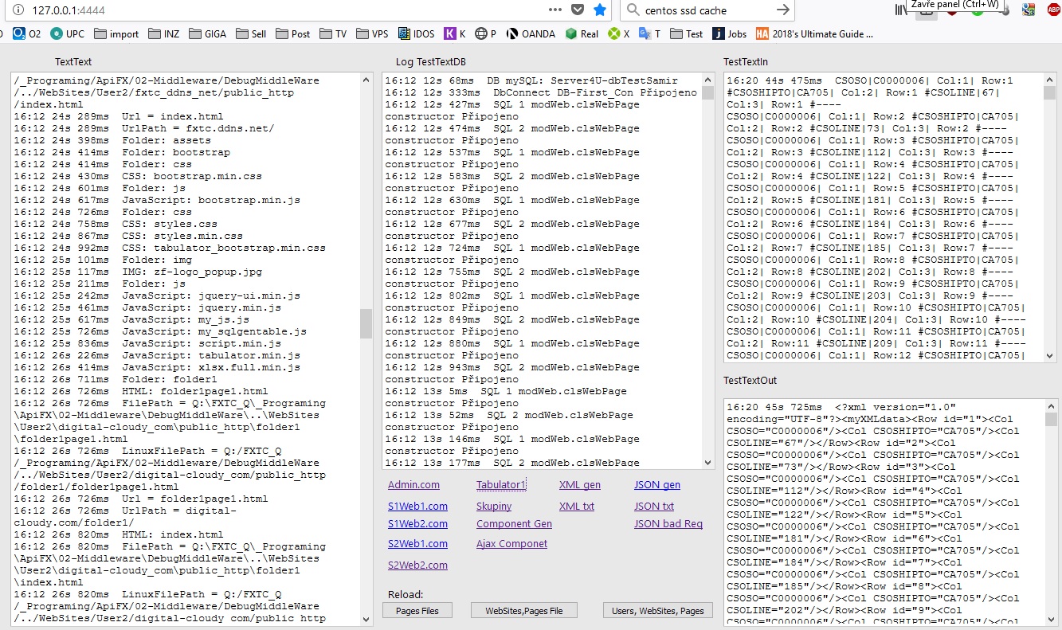Click the TestTextIn scrollbar thumb
1062x630 pixels.
pyautogui.click(x=1050, y=93)
